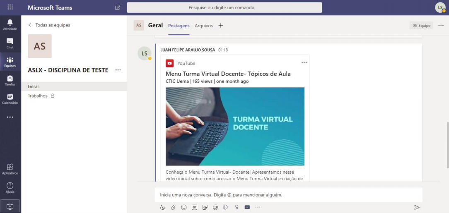The height and width of the screenshot is (213, 449).
Task: Click the new chat compose icon
Action: pos(118,7)
